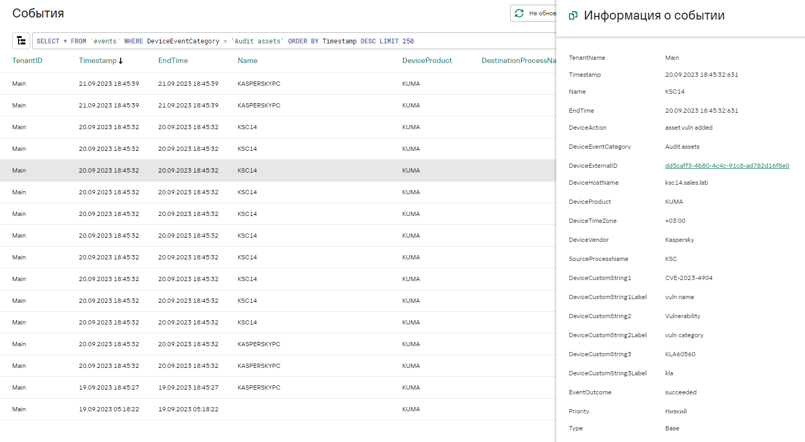Click the 'Audit assets' category value
This screenshot has height=442, width=805.
(682, 147)
